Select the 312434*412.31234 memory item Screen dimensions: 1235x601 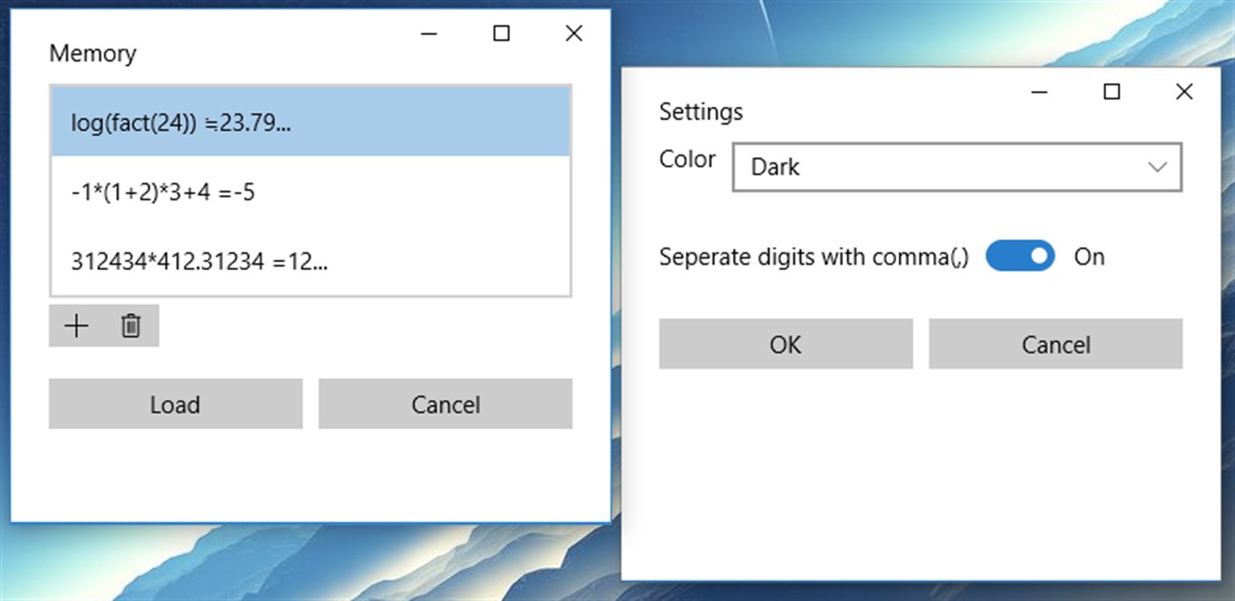tap(310, 261)
